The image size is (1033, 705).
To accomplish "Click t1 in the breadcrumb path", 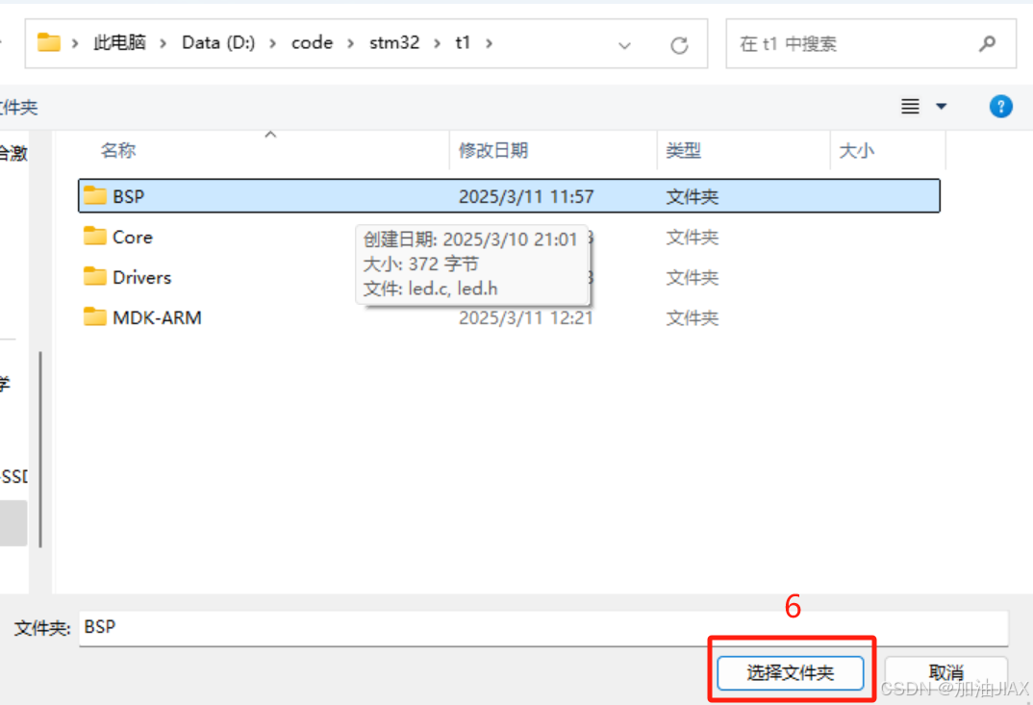I will (463, 43).
